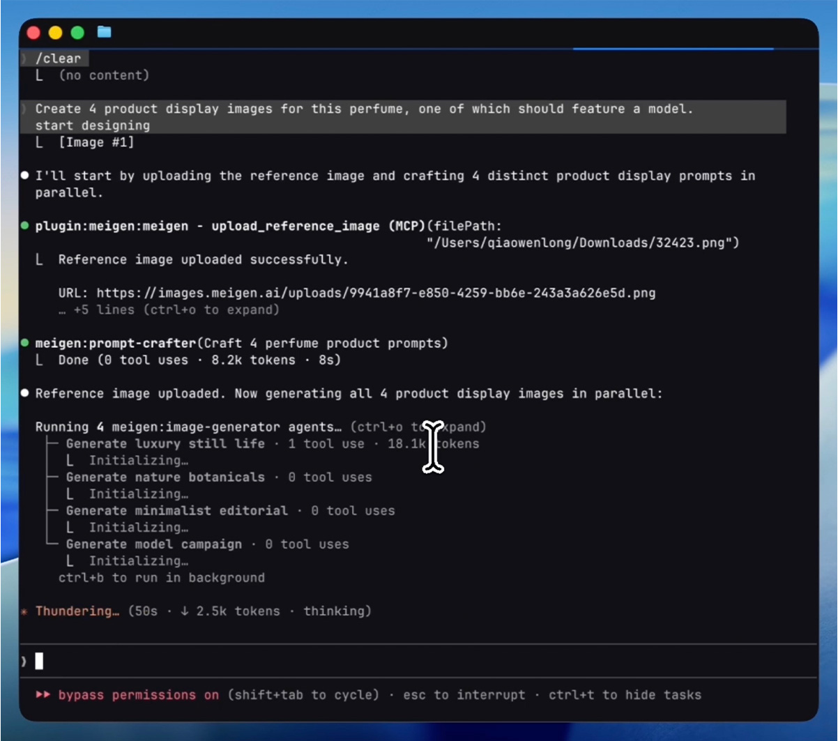Click 'start designing' prompt line
Viewport: 838px width, 741px height.
point(93,125)
